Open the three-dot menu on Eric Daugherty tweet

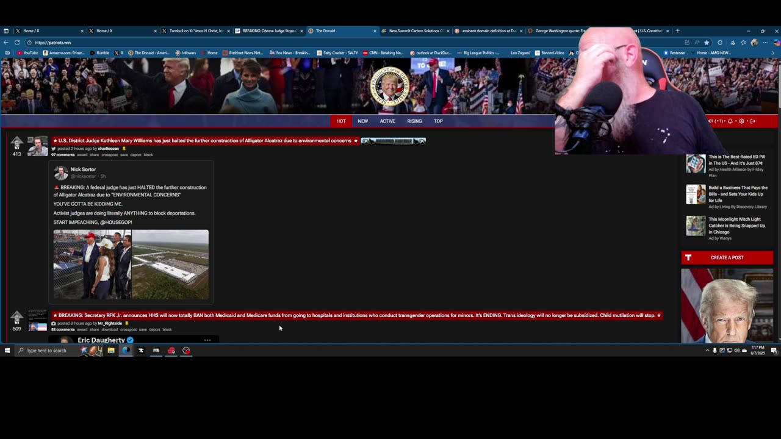click(x=207, y=340)
